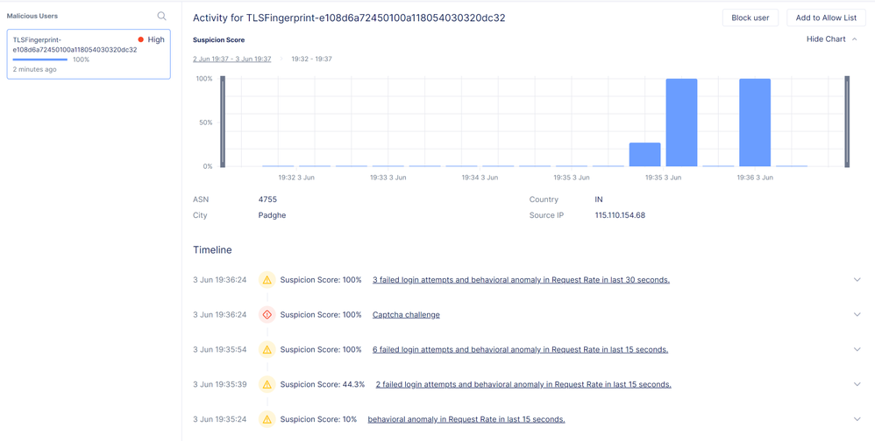Click the Activity for TLSFingerprint heading
875x441 pixels.
pos(349,17)
